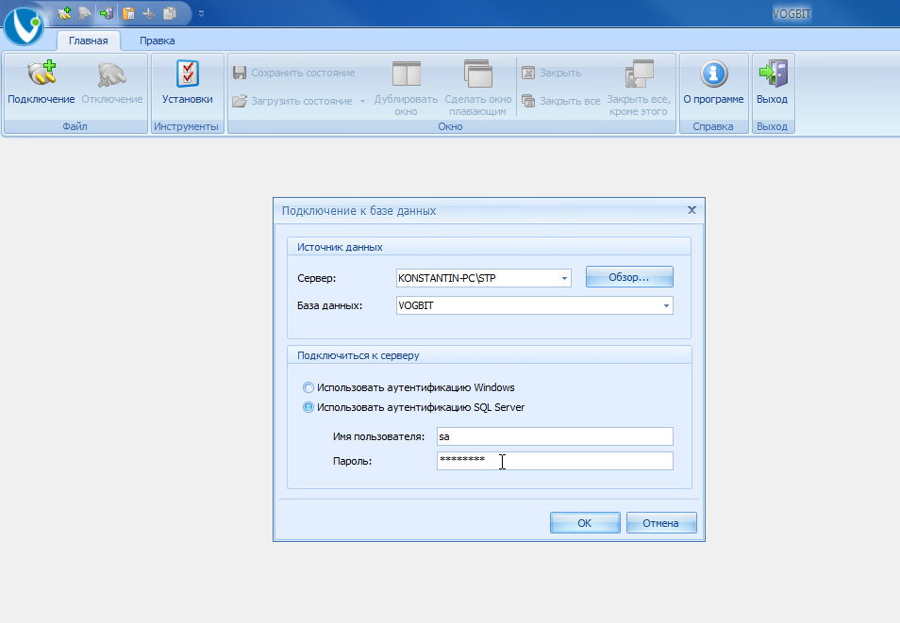Click the green arrow exit icon in quick access toolbar
The width and height of the screenshot is (900, 623).
(x=107, y=12)
